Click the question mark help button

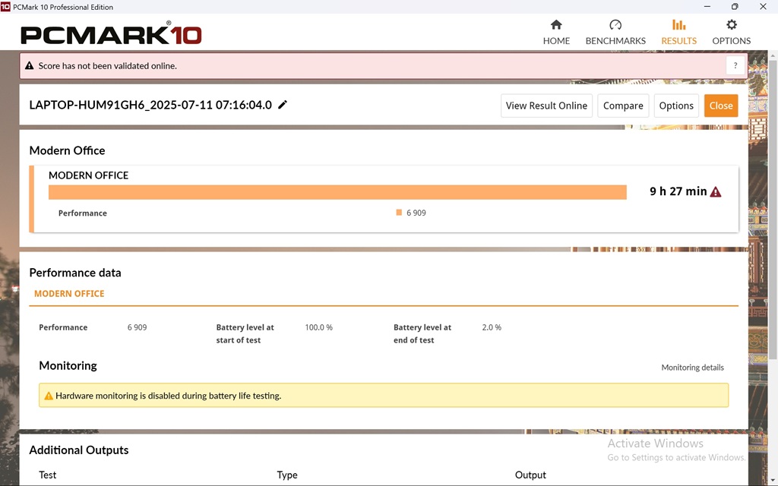[x=735, y=66]
